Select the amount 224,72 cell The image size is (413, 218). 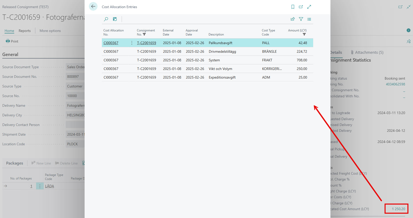click(x=302, y=51)
